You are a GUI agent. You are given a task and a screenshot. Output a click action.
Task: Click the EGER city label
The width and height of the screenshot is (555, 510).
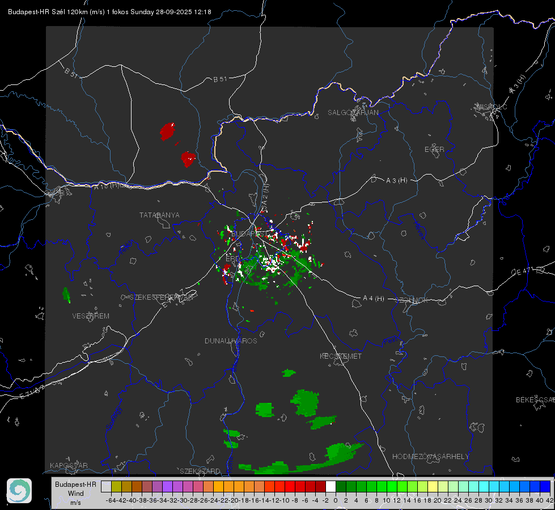pyautogui.click(x=434, y=150)
